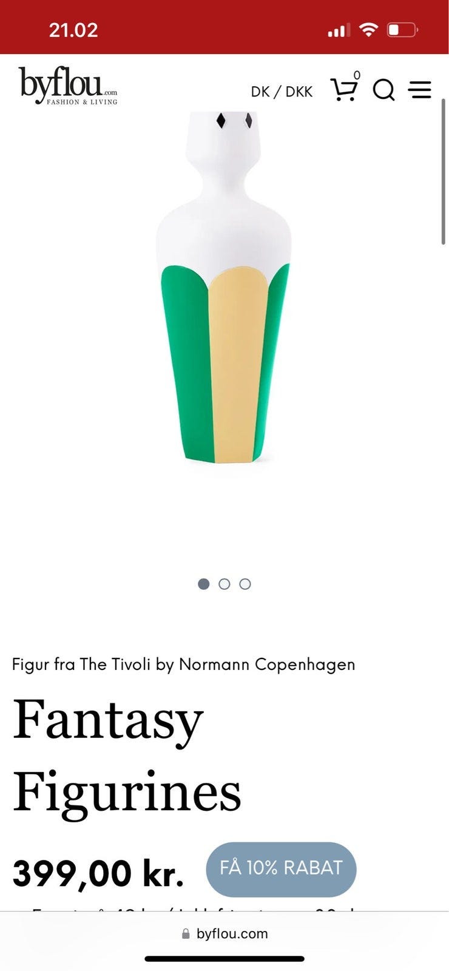Tap the cellular signal bars icon
This screenshot has width=449, height=971.
pyautogui.click(x=339, y=30)
